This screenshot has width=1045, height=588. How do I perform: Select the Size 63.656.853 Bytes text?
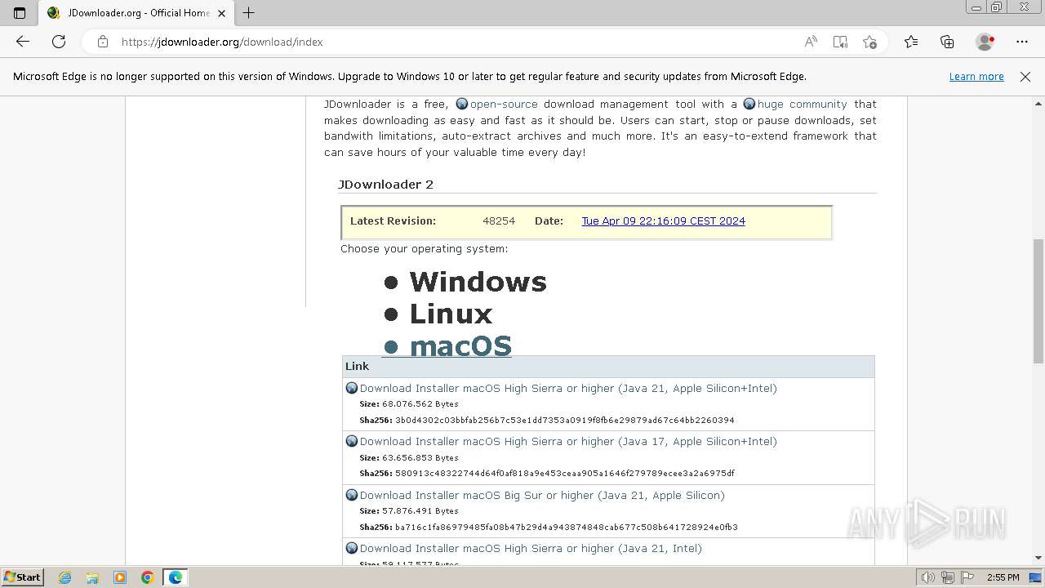coord(409,458)
